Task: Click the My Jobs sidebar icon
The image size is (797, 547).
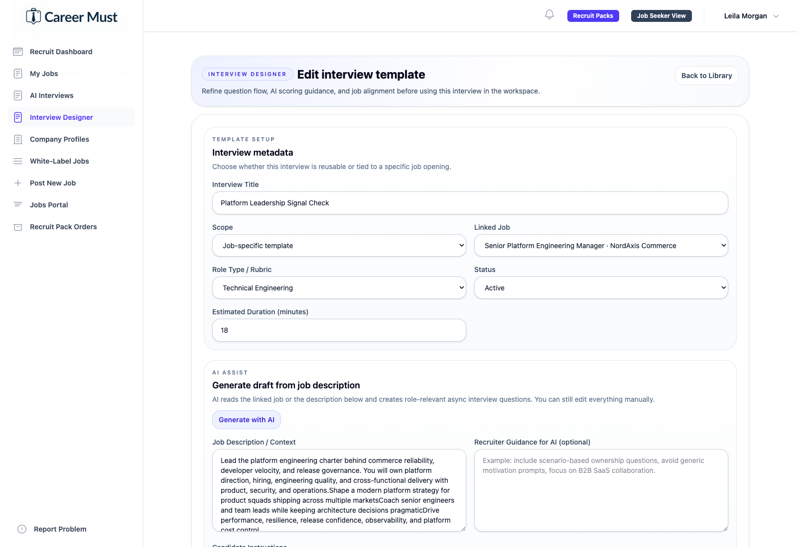Action: pyautogui.click(x=18, y=74)
